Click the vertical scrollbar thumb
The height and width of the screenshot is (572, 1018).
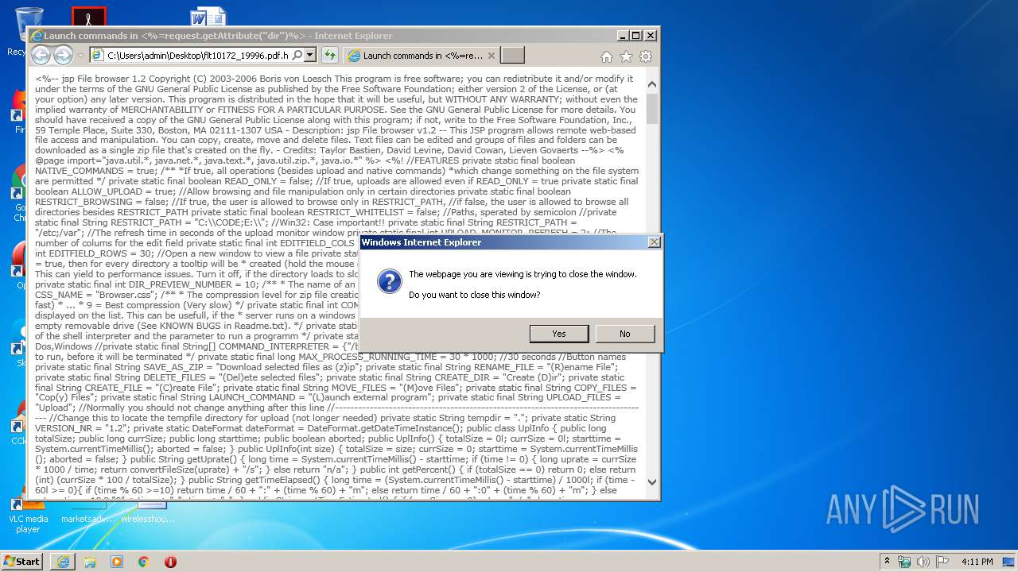point(652,108)
